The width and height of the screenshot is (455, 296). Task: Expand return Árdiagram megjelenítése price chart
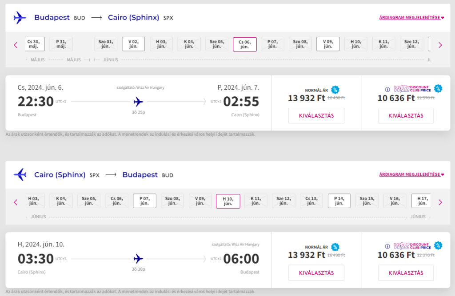[411, 174]
